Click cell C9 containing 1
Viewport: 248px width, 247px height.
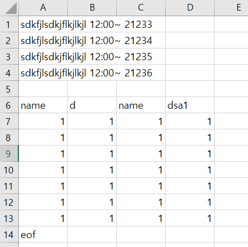pyautogui.click(x=141, y=154)
